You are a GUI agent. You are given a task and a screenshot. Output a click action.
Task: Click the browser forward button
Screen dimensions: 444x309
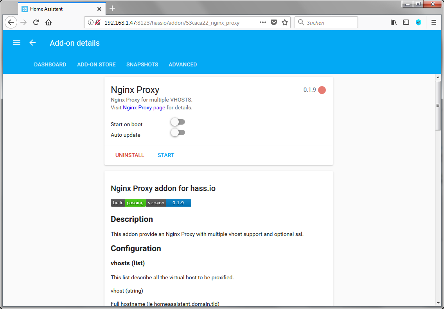(23, 22)
